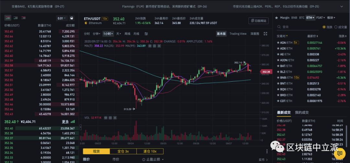
Task: Open VOL indicator settings icon
Action: [111, 117]
